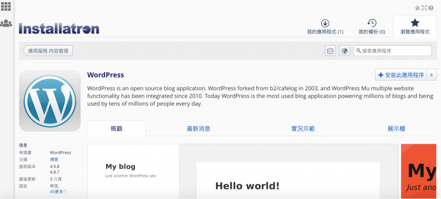Open the 我的備份 (0) tab
Screen dimensions: 441x199
click(372, 27)
